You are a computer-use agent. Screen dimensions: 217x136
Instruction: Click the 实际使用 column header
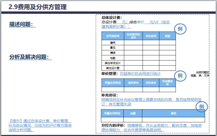[x=151, y=36]
